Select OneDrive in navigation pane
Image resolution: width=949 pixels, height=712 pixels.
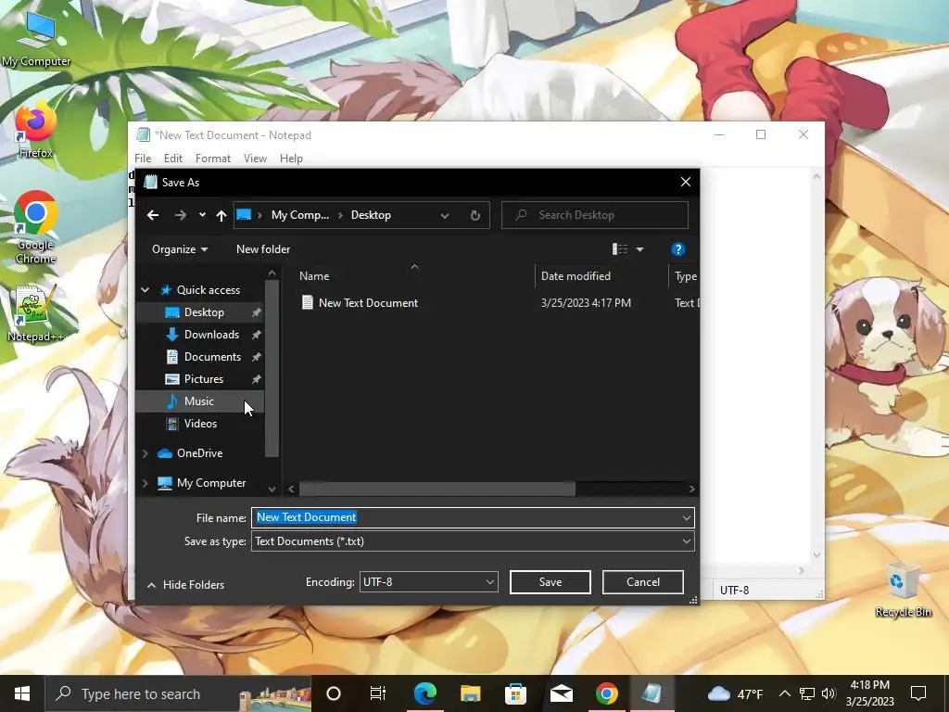pyautogui.click(x=200, y=453)
